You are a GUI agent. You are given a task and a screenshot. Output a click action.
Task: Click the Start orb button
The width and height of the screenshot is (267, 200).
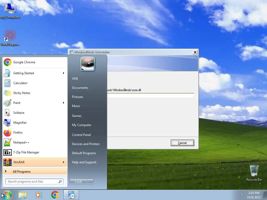click(7, 195)
